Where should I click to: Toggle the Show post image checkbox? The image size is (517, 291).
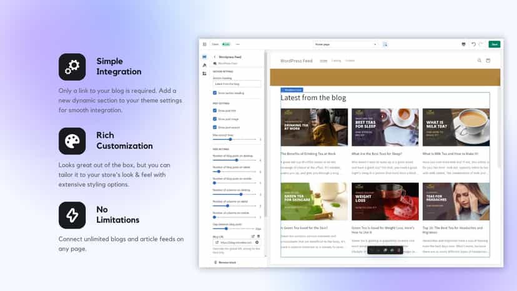(x=215, y=119)
